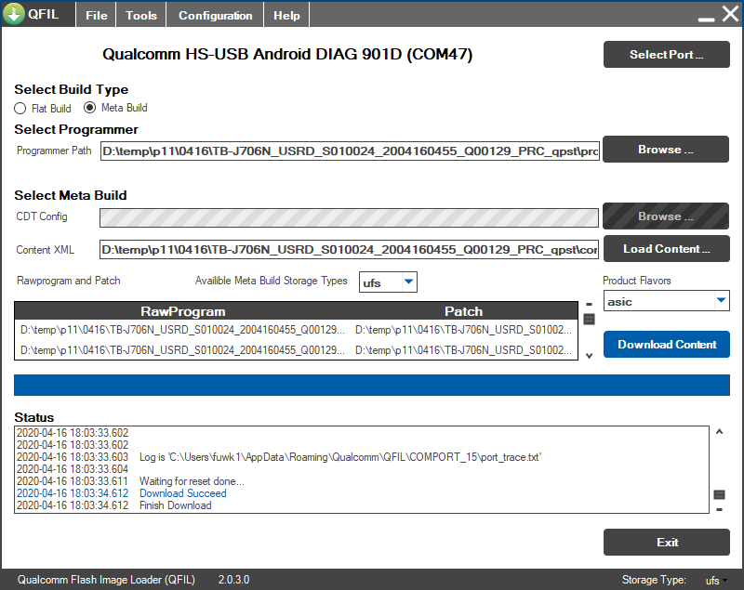The width and height of the screenshot is (744, 590).
Task: Click the SelectPort button
Action: click(666, 55)
